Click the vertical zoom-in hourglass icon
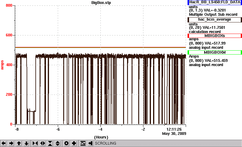 point(50,143)
